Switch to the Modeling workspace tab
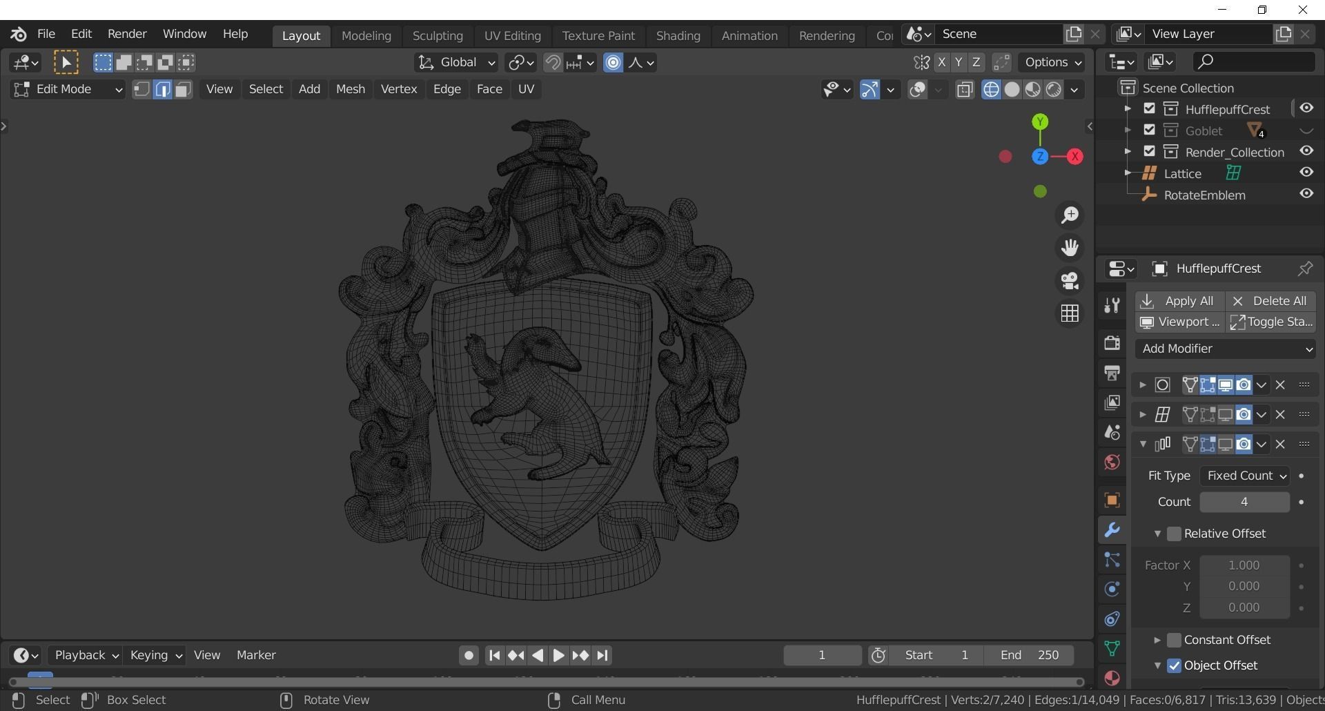The image size is (1325, 711). coord(366,36)
